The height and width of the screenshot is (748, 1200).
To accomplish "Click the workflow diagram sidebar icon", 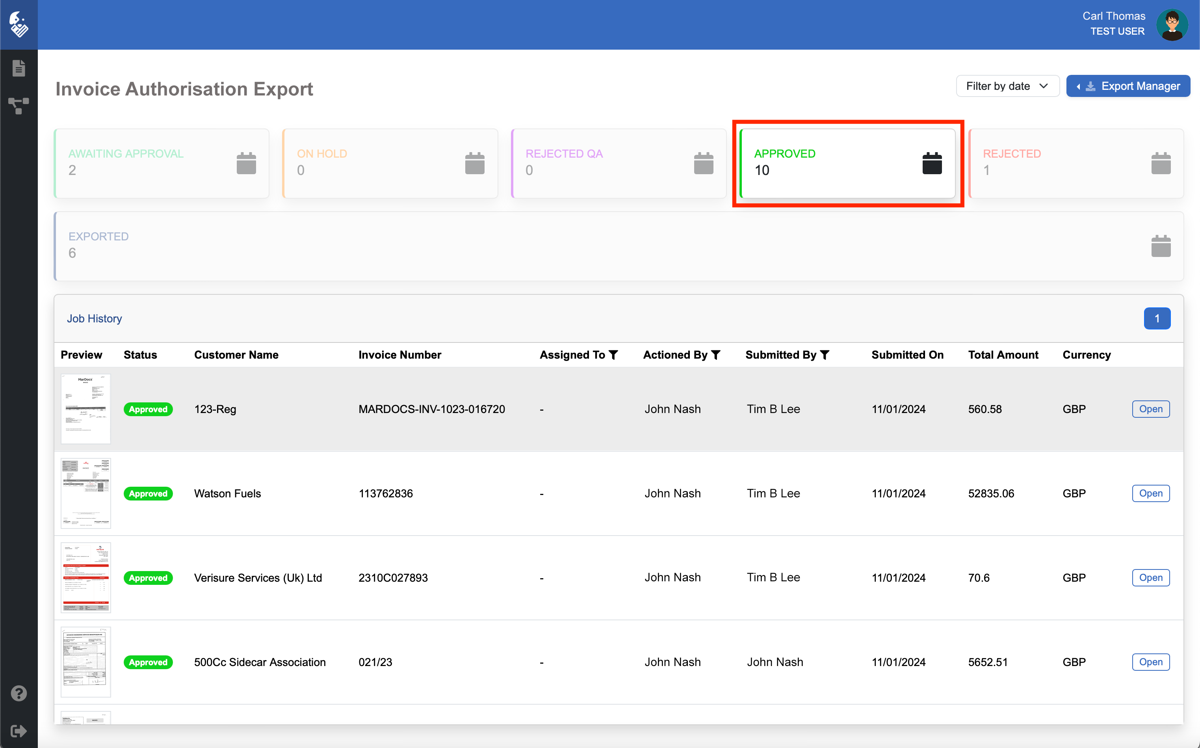I will pyautogui.click(x=19, y=105).
